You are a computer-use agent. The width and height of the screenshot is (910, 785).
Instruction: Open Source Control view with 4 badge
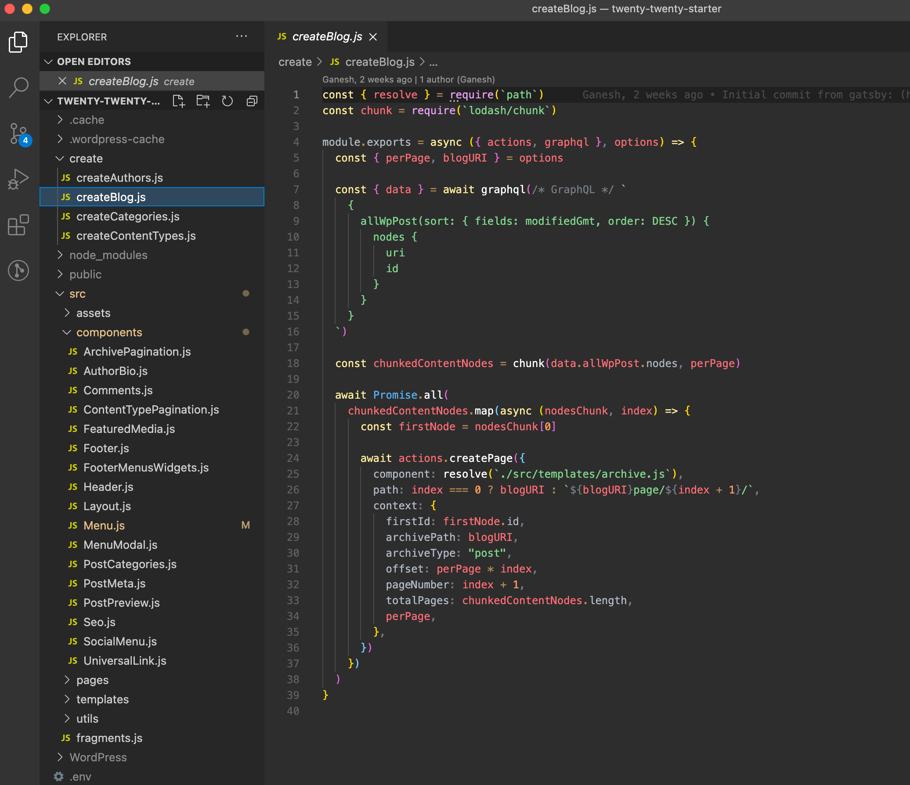coord(20,134)
